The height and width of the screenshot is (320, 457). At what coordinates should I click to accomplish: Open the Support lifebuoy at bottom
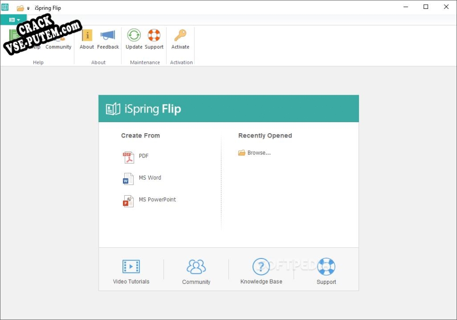pyautogui.click(x=326, y=267)
